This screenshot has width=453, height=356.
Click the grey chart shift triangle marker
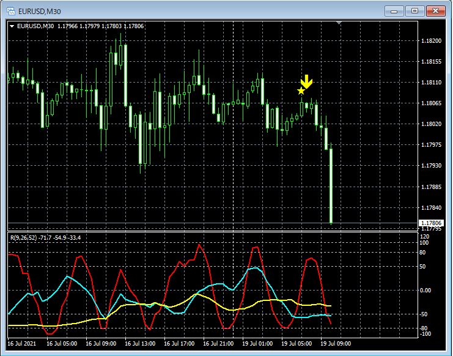point(339,23)
